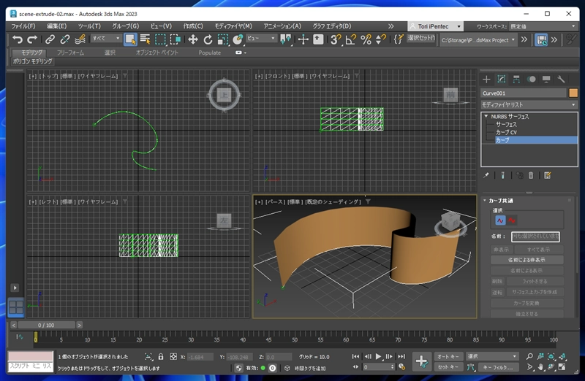Toggle the selection lock icon

point(161,356)
